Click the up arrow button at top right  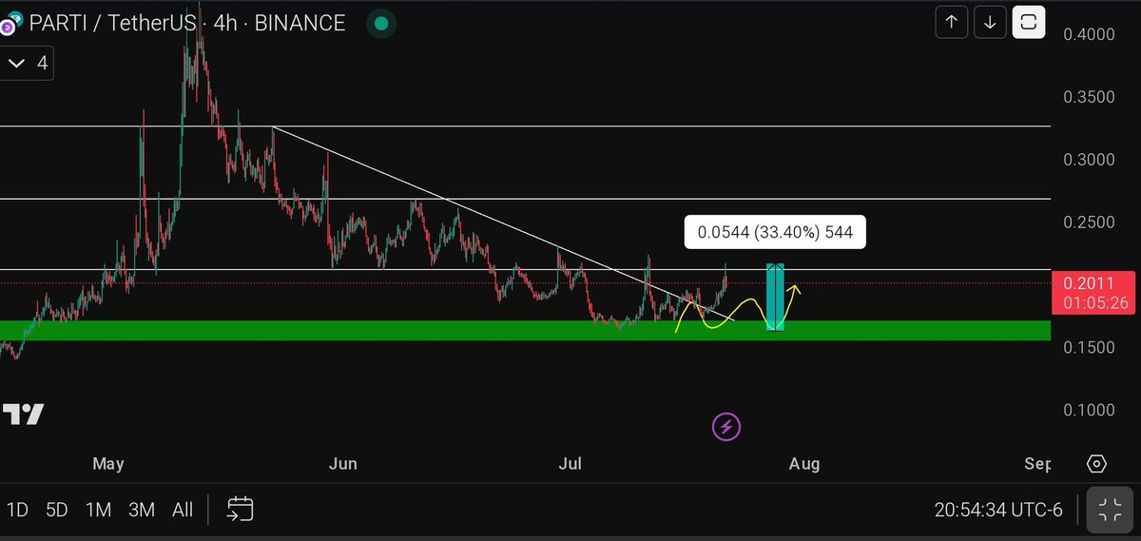pyautogui.click(x=952, y=22)
